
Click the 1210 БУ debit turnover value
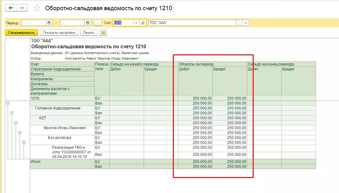tap(195, 98)
